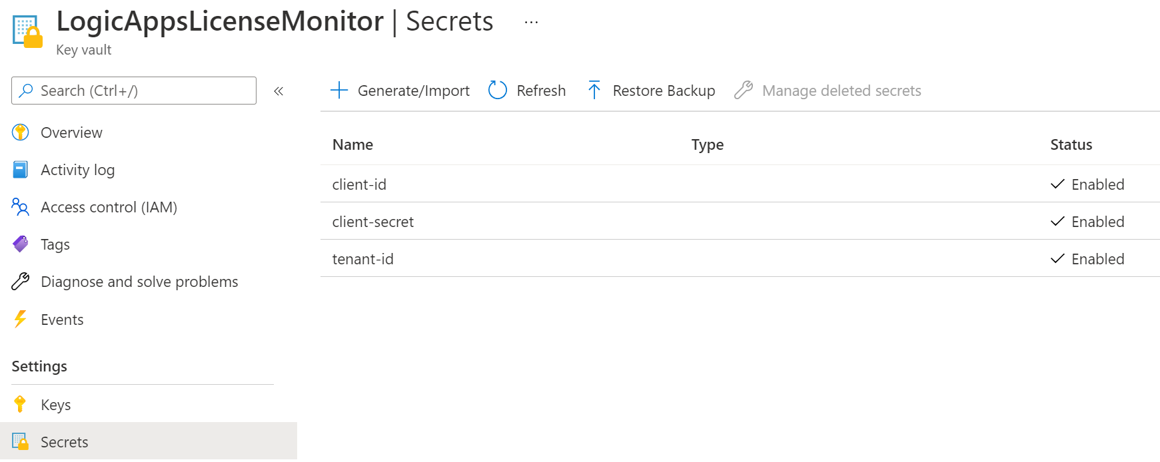The image size is (1160, 462).
Task: Click the checkmark in tenant-id row
Action: [1057, 258]
